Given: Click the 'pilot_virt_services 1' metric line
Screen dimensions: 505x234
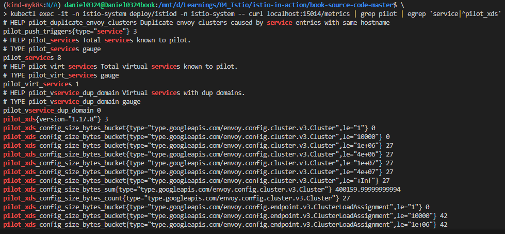Looking at the screenshot, I should (41, 84).
